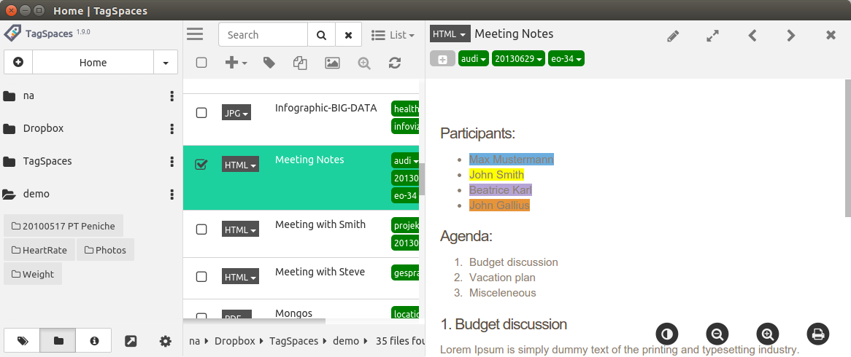Open the audi tag dropdown in viewer
Viewport: 851px width, 357px height.
click(x=474, y=58)
